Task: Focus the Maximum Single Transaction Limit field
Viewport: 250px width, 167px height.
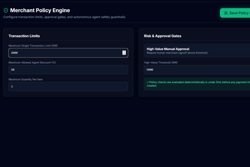Action: click(x=68, y=53)
